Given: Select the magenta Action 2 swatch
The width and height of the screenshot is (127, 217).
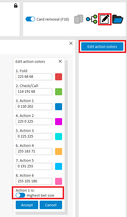Looking at the screenshot, I should pyautogui.click(x=58, y=122).
